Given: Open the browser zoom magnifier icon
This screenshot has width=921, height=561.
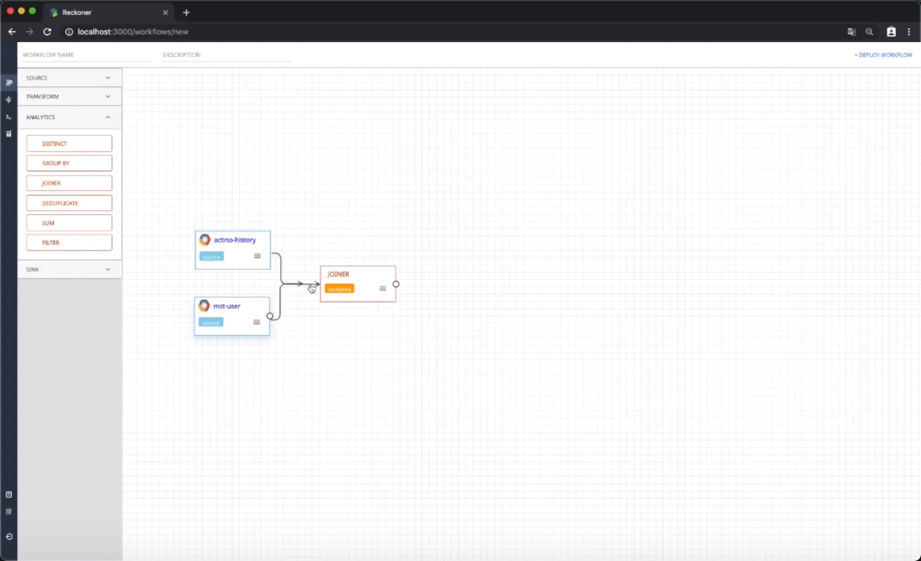Looking at the screenshot, I should [x=869, y=32].
